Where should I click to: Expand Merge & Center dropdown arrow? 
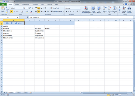[x=63, y=11]
